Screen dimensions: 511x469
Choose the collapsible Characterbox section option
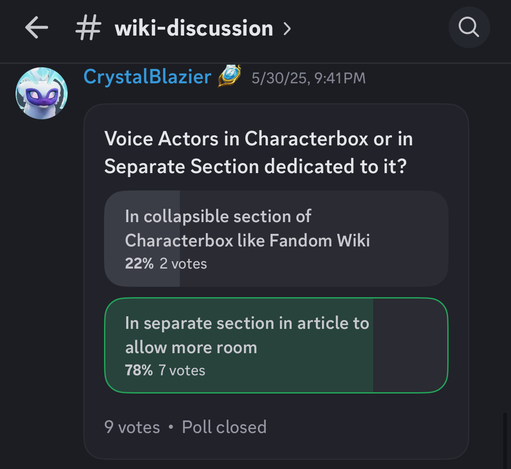tap(276, 239)
